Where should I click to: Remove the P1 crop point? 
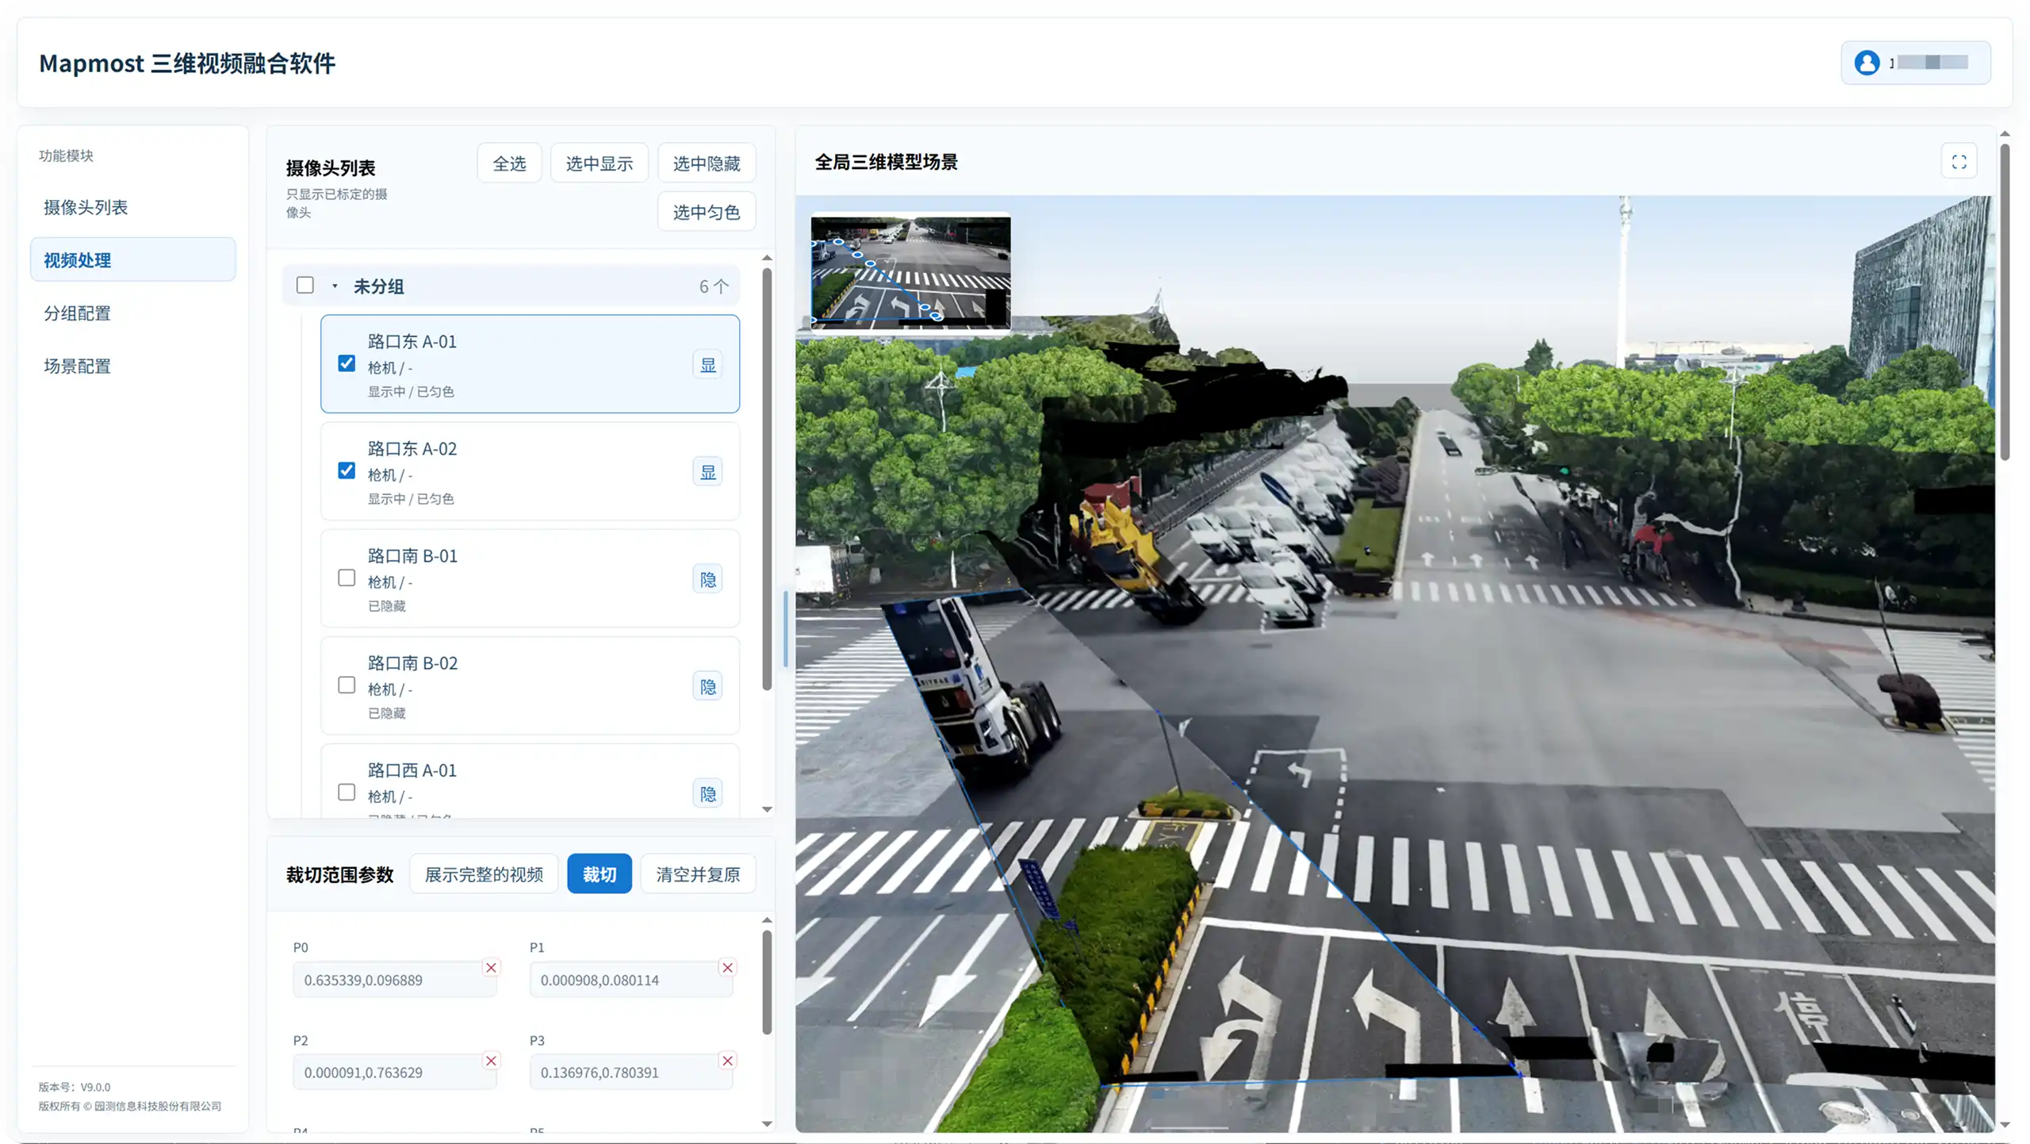[727, 967]
